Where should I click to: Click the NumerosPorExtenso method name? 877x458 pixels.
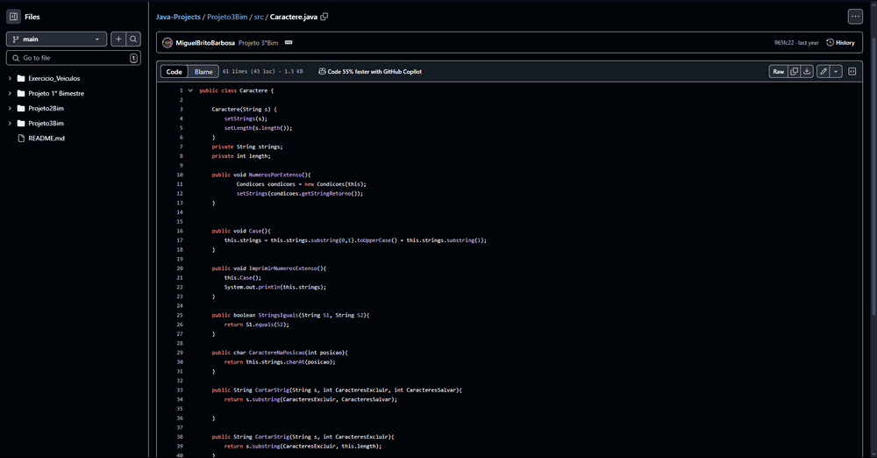pyautogui.click(x=275, y=175)
